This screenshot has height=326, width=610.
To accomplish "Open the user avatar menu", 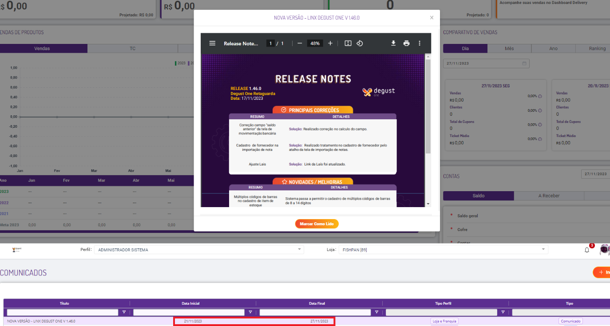I will coord(605,250).
